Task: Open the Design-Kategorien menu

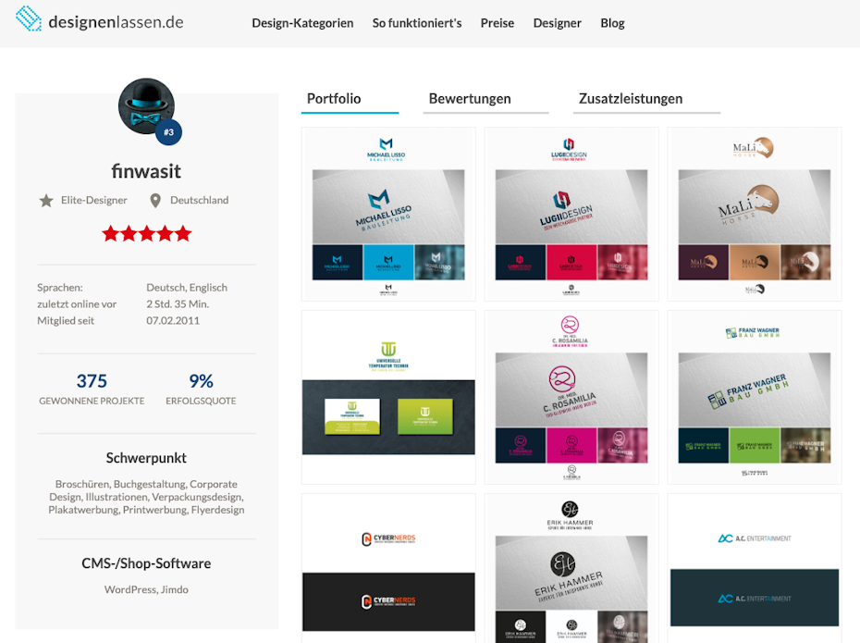Action: tap(302, 23)
